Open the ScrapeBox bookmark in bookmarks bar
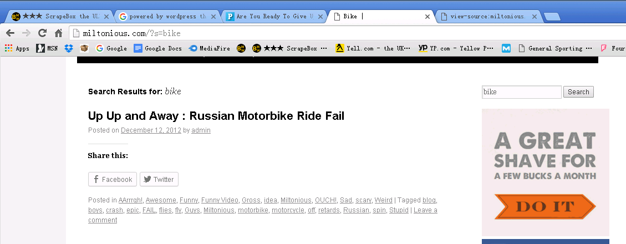 click(290, 48)
